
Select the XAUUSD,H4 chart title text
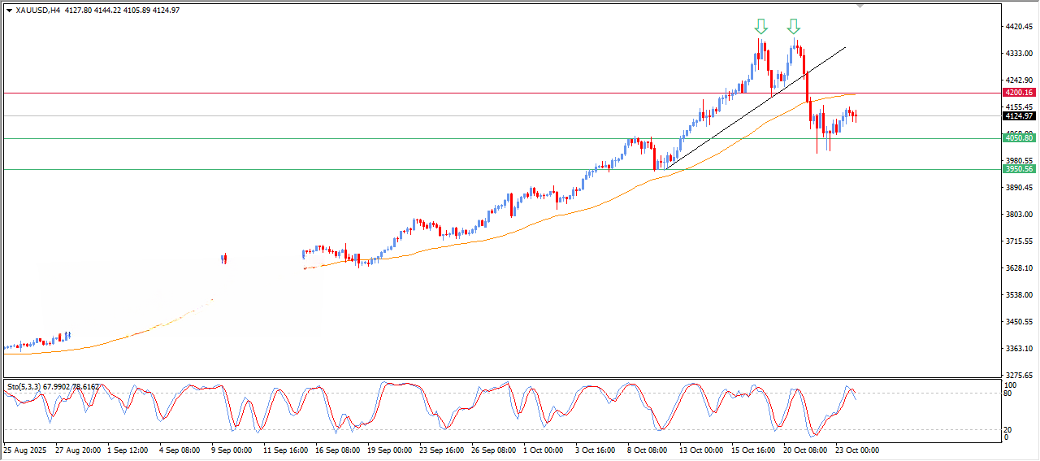coord(37,11)
